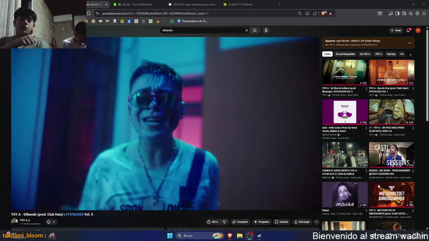
Task: Open File Explorer from the taskbar
Action: 240,236
